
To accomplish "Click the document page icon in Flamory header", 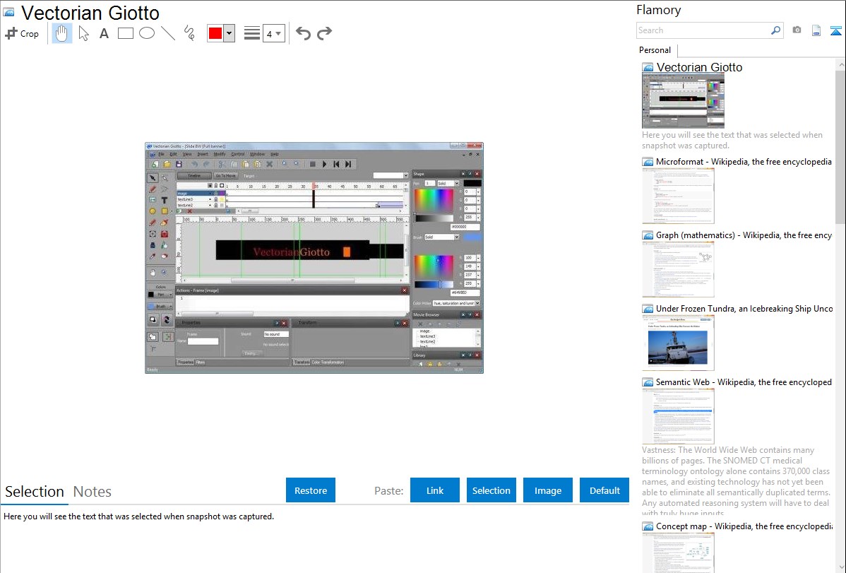I will click(816, 30).
